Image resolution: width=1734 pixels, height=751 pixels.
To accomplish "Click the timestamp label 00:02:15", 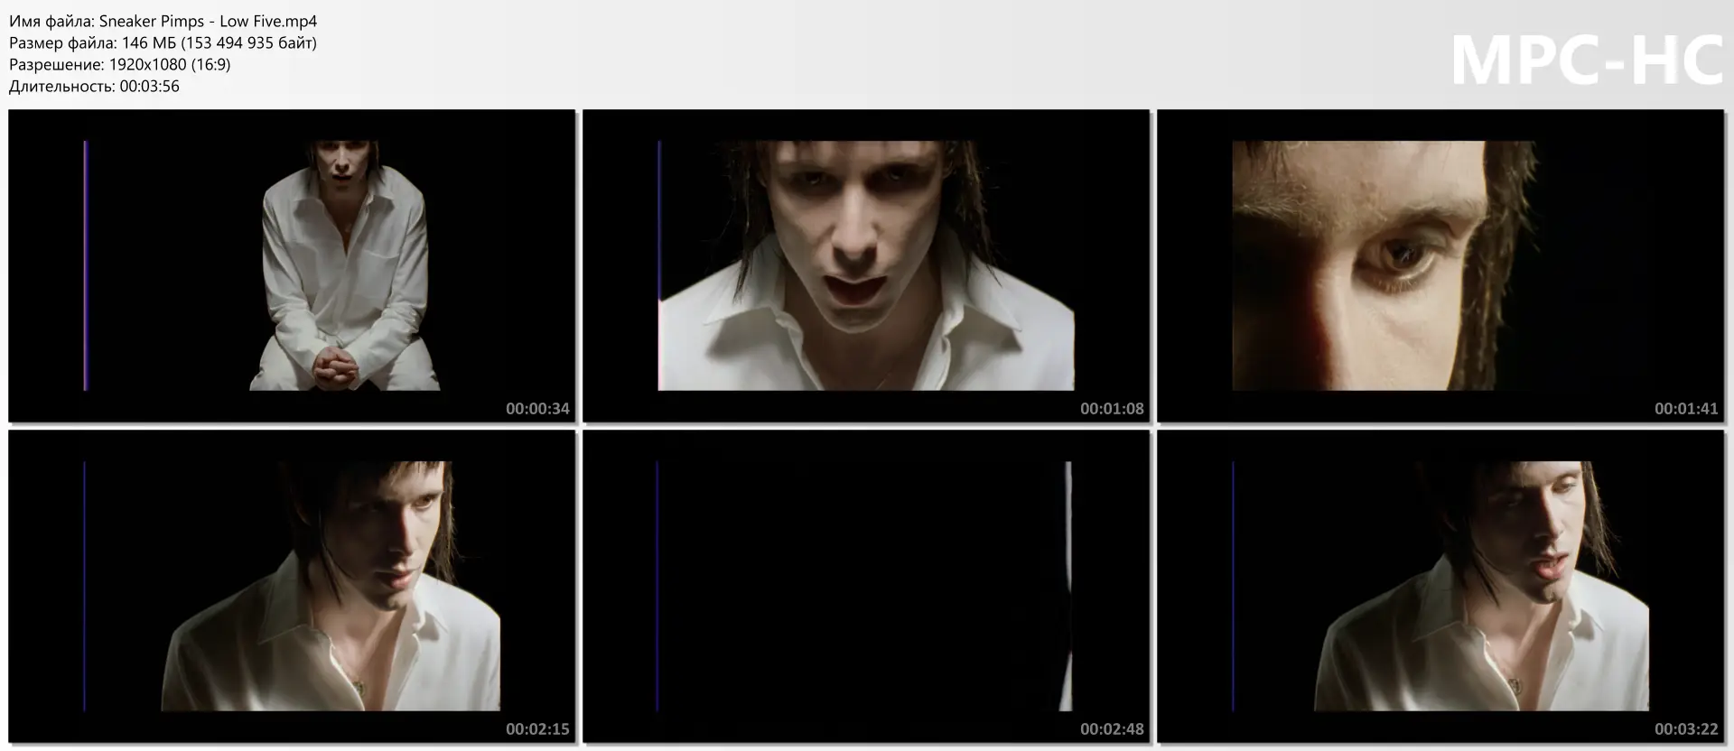I will coord(537,729).
